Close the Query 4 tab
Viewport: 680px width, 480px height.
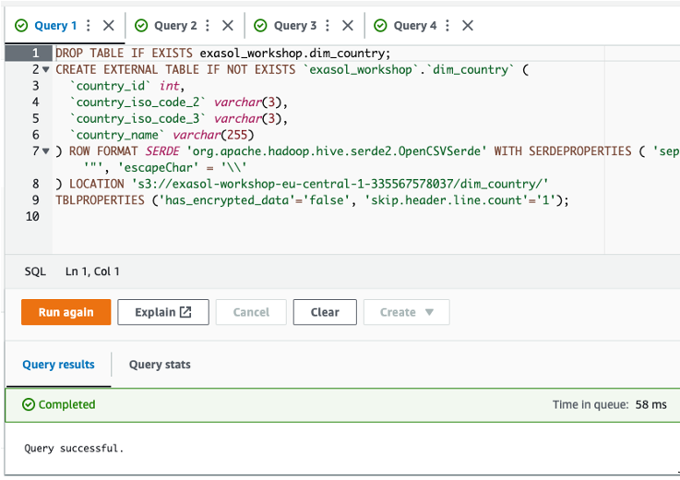[x=468, y=26]
